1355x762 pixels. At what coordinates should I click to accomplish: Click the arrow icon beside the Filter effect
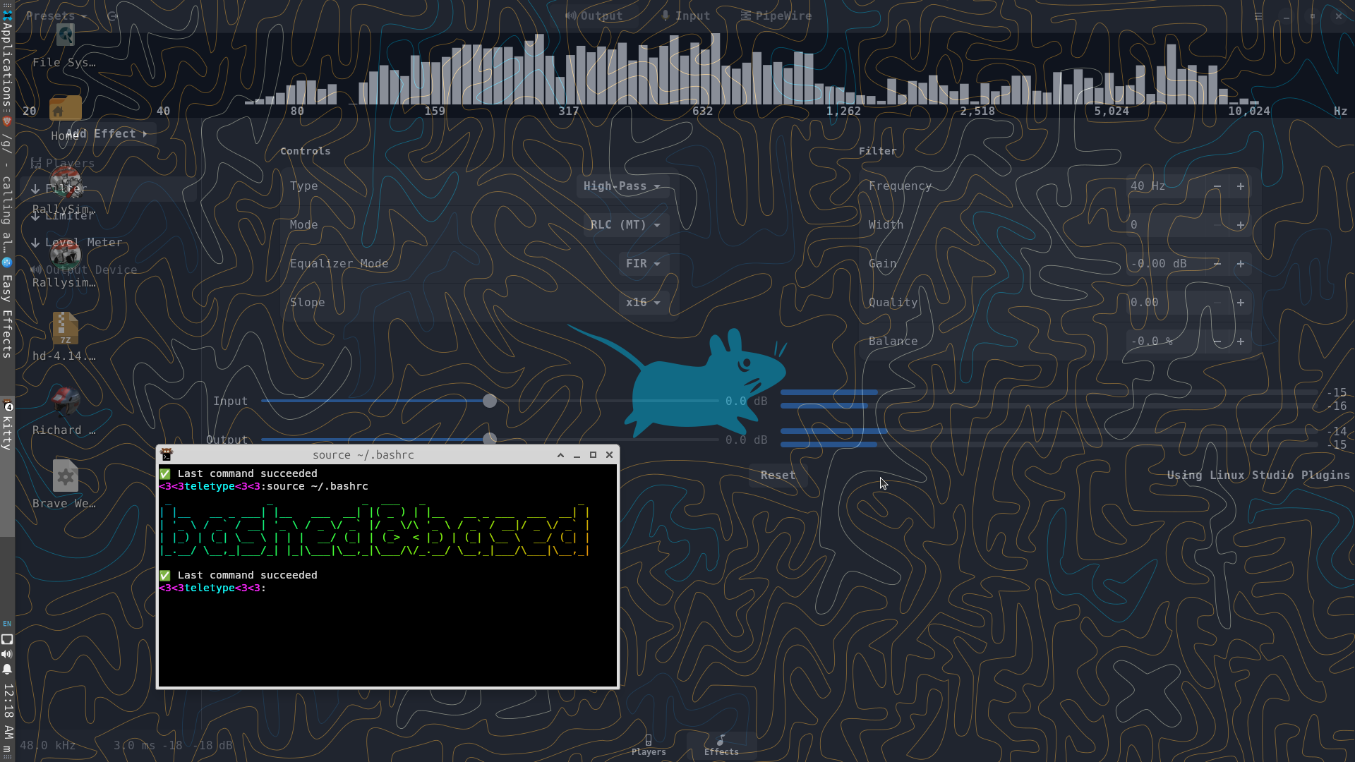pos(35,189)
